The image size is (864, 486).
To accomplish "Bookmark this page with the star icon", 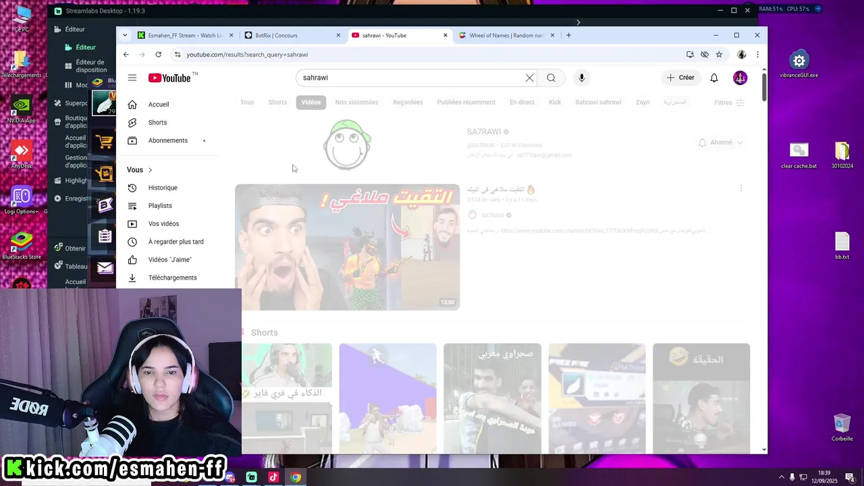I will click(x=720, y=55).
